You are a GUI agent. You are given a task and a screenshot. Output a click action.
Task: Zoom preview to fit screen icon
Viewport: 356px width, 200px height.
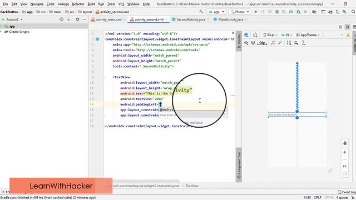345,173
